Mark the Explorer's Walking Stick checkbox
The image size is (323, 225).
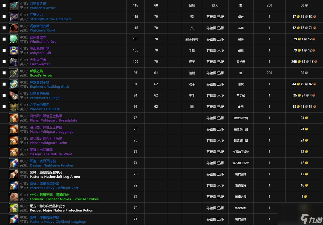4,84
